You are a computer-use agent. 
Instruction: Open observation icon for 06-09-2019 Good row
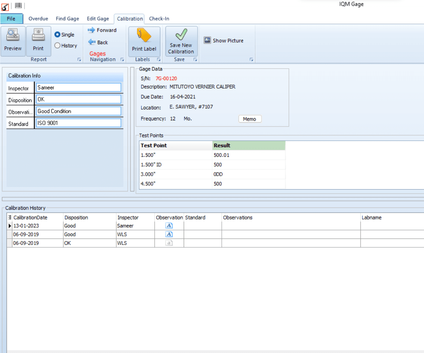click(x=169, y=234)
